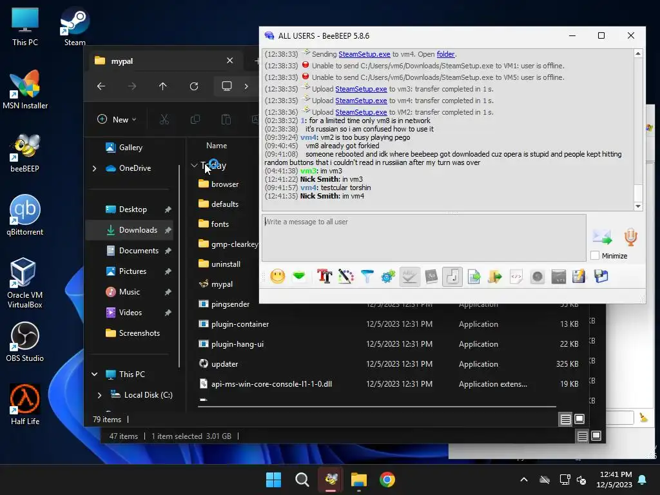660x495 pixels.
Task: Click the source code paper icon
Action: [x=516, y=277]
